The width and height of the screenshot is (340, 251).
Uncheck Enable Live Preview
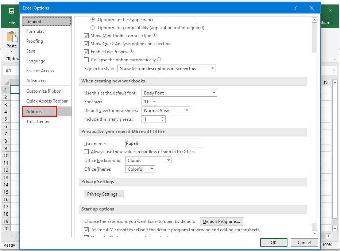point(86,52)
